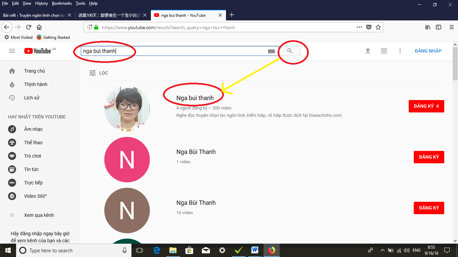Open the YouTube apps grid icon

click(384, 51)
